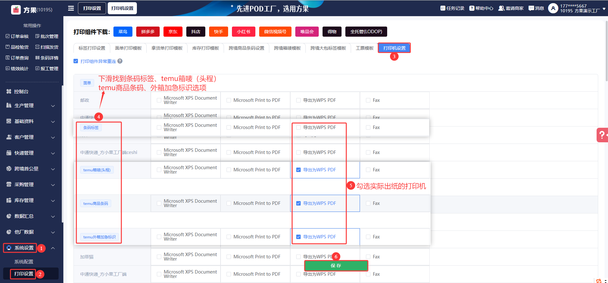The height and width of the screenshot is (283, 608).
Task: Click the green 保存 button
Action: pyautogui.click(x=336, y=266)
